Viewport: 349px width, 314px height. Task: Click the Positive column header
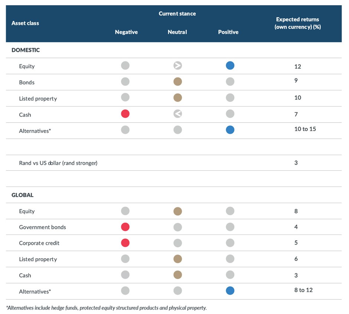click(228, 32)
